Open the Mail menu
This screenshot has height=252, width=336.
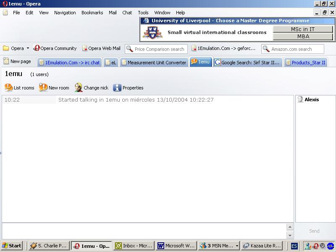click(113, 13)
